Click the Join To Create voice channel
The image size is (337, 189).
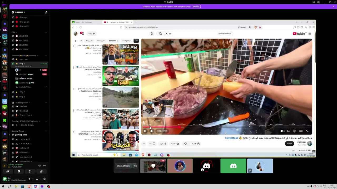click(x=29, y=125)
